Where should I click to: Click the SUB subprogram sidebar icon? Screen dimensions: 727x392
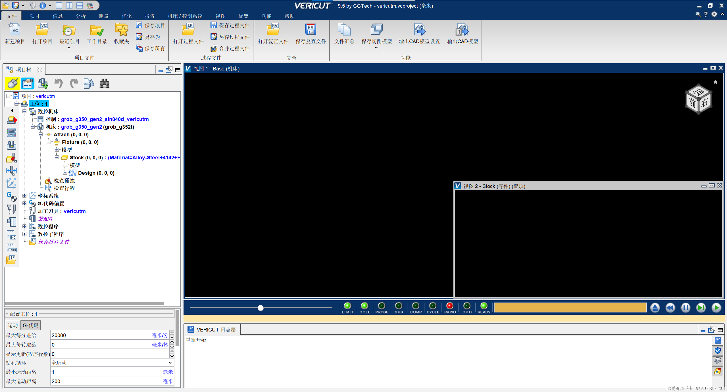tap(11, 247)
